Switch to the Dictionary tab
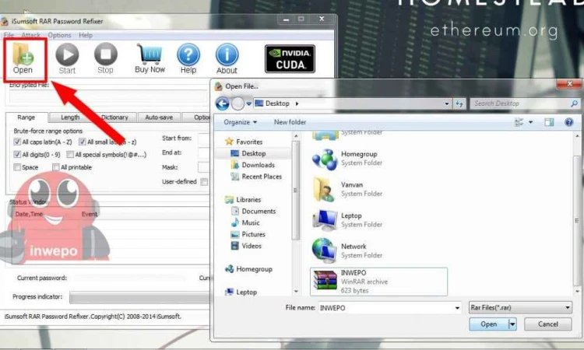Viewport: 584px width, 350px height. 114,117
